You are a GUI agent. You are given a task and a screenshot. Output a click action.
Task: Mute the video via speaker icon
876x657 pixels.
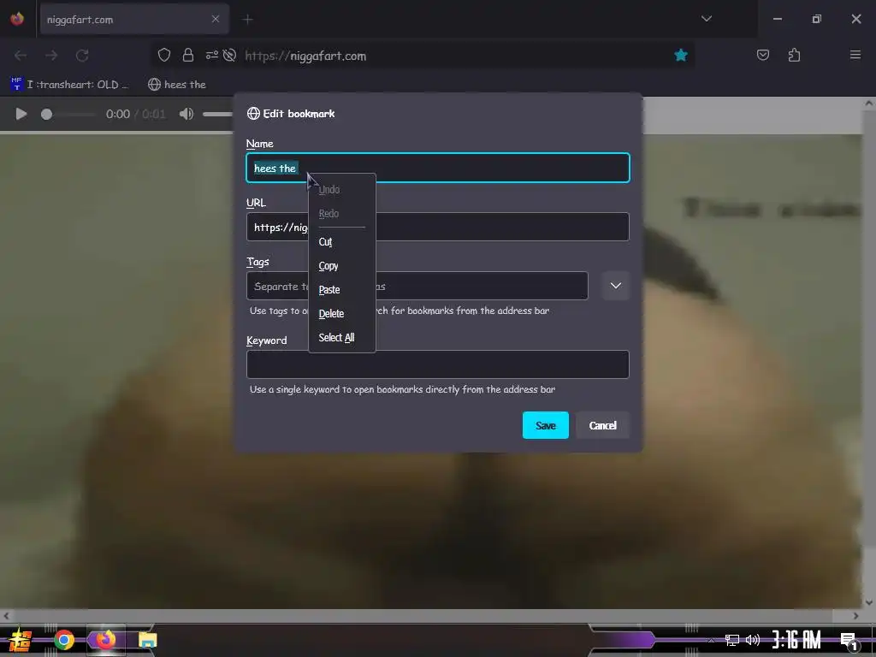click(x=186, y=114)
